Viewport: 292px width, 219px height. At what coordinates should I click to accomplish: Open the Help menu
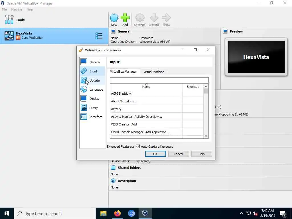[30, 9]
